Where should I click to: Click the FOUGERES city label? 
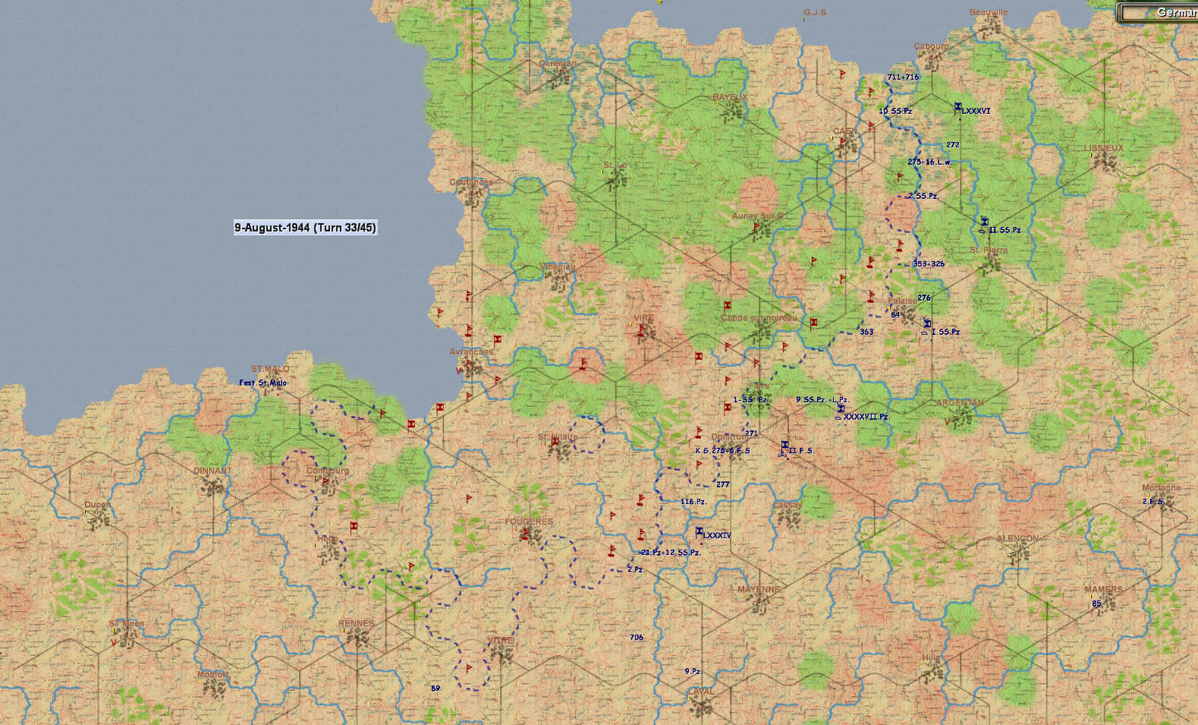tap(529, 522)
